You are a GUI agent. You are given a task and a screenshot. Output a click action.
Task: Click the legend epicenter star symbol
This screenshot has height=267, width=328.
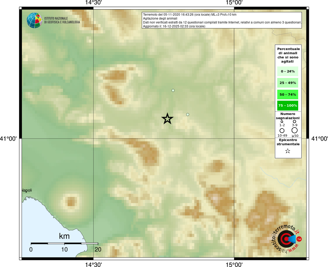(x=288, y=151)
